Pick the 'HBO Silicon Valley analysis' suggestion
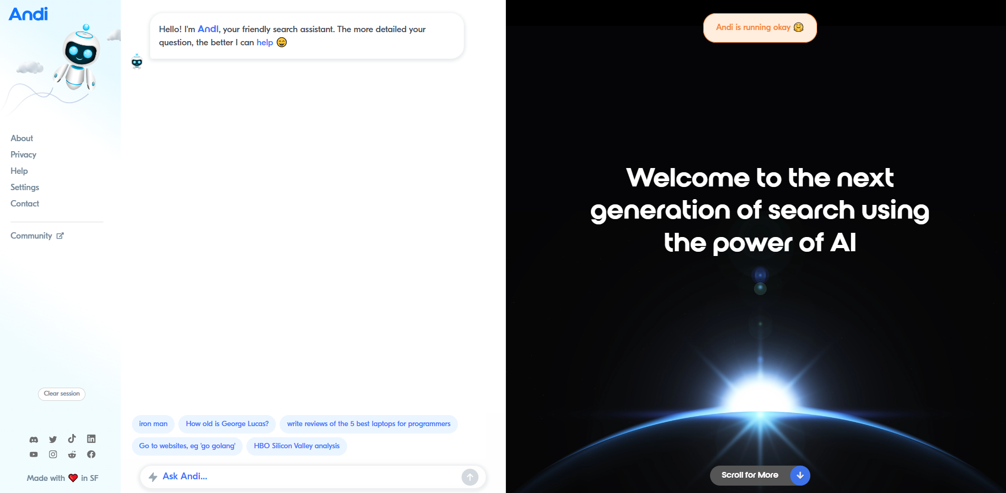This screenshot has height=493, width=1006. pos(296,446)
